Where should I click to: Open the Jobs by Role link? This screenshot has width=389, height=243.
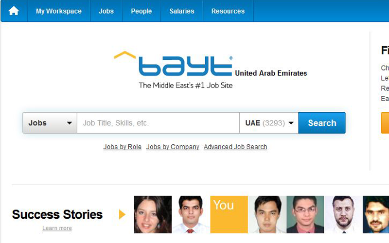(x=123, y=147)
